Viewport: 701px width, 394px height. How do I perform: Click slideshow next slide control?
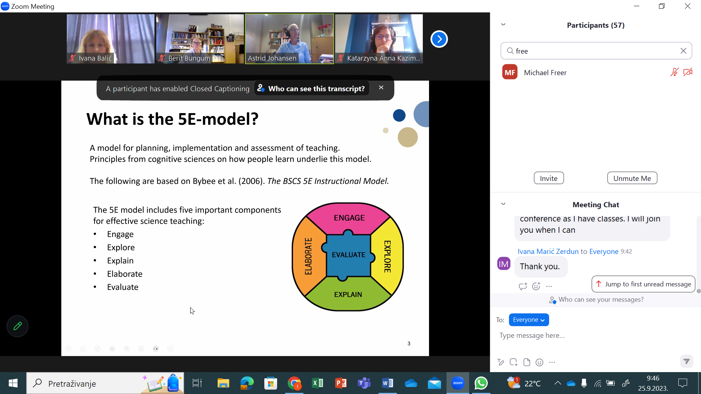83,349
